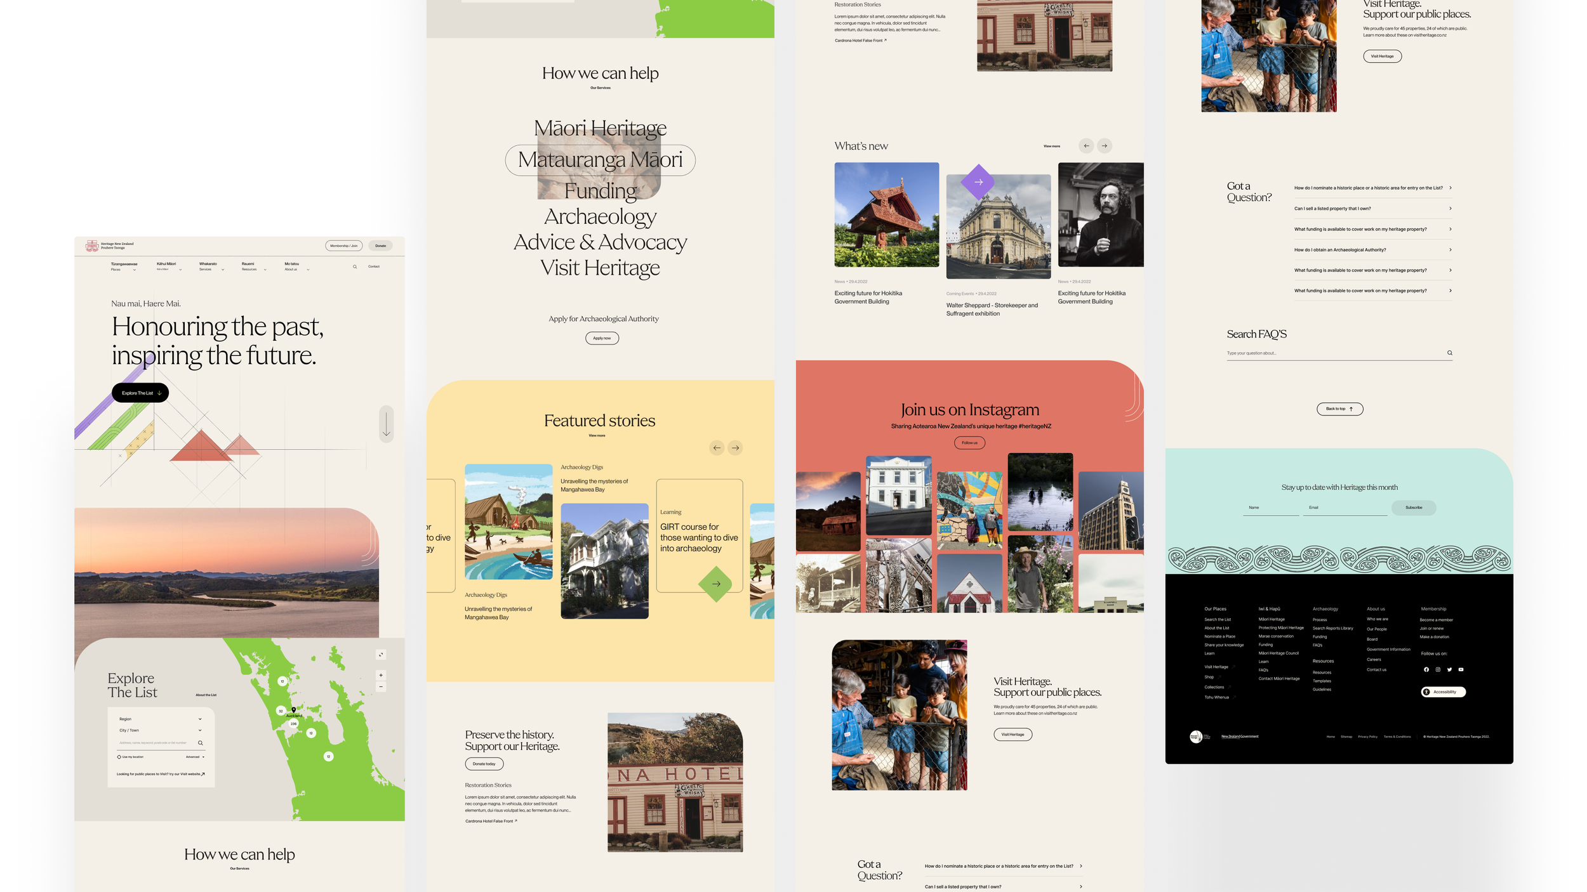The width and height of the screenshot is (1587, 892).
Task: Click the circular Manatū Taonga footer logo
Action: [1196, 737]
